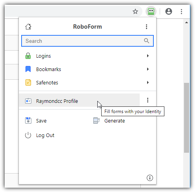Open RoboForm header three-dot options menu
This screenshot has width=195, height=192.
[x=146, y=27]
